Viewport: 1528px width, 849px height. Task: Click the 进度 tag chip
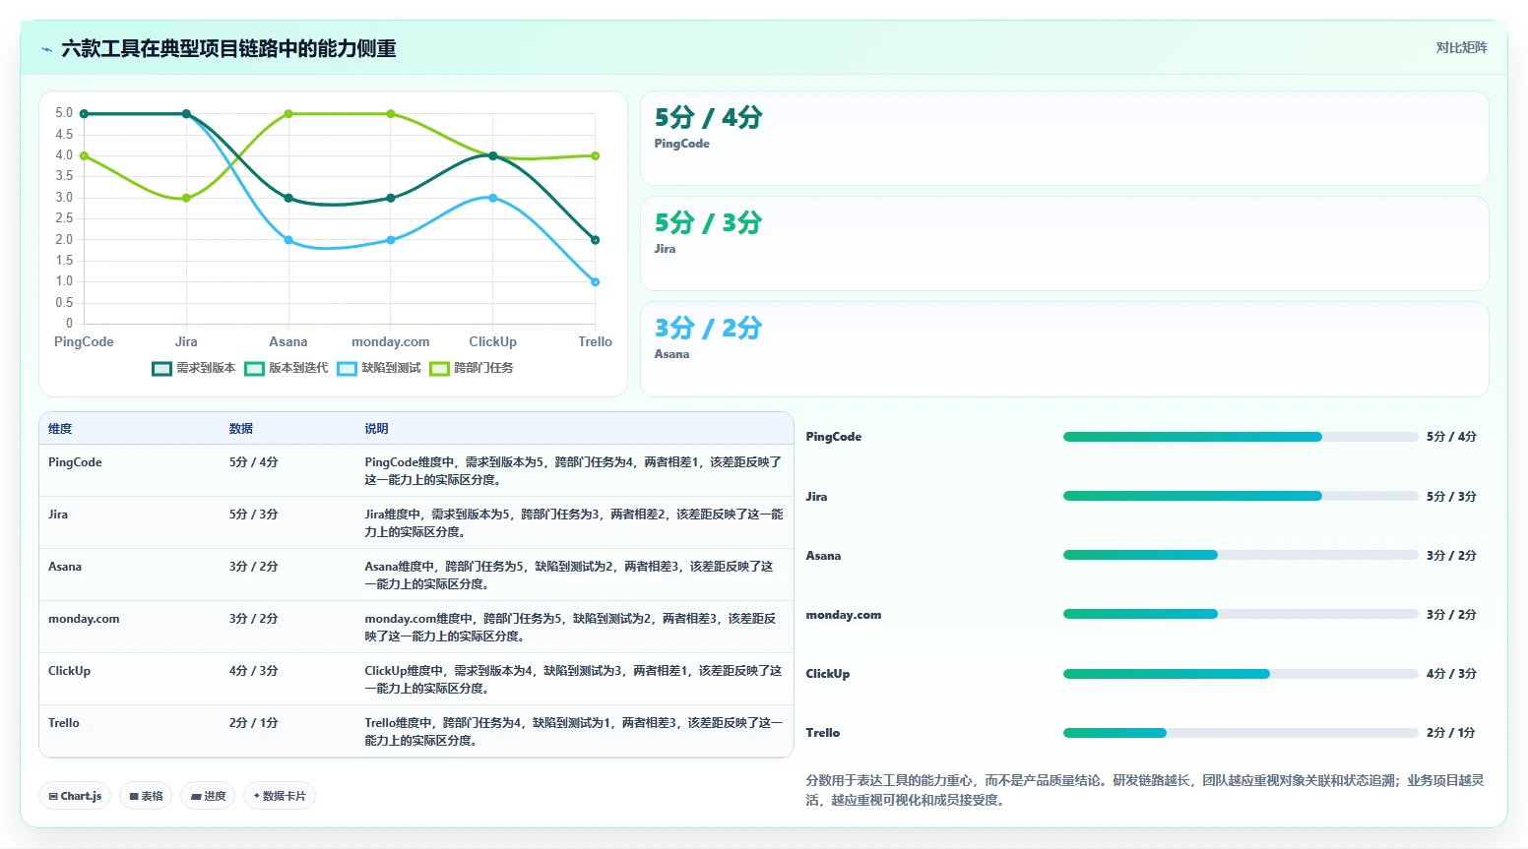coord(208,796)
